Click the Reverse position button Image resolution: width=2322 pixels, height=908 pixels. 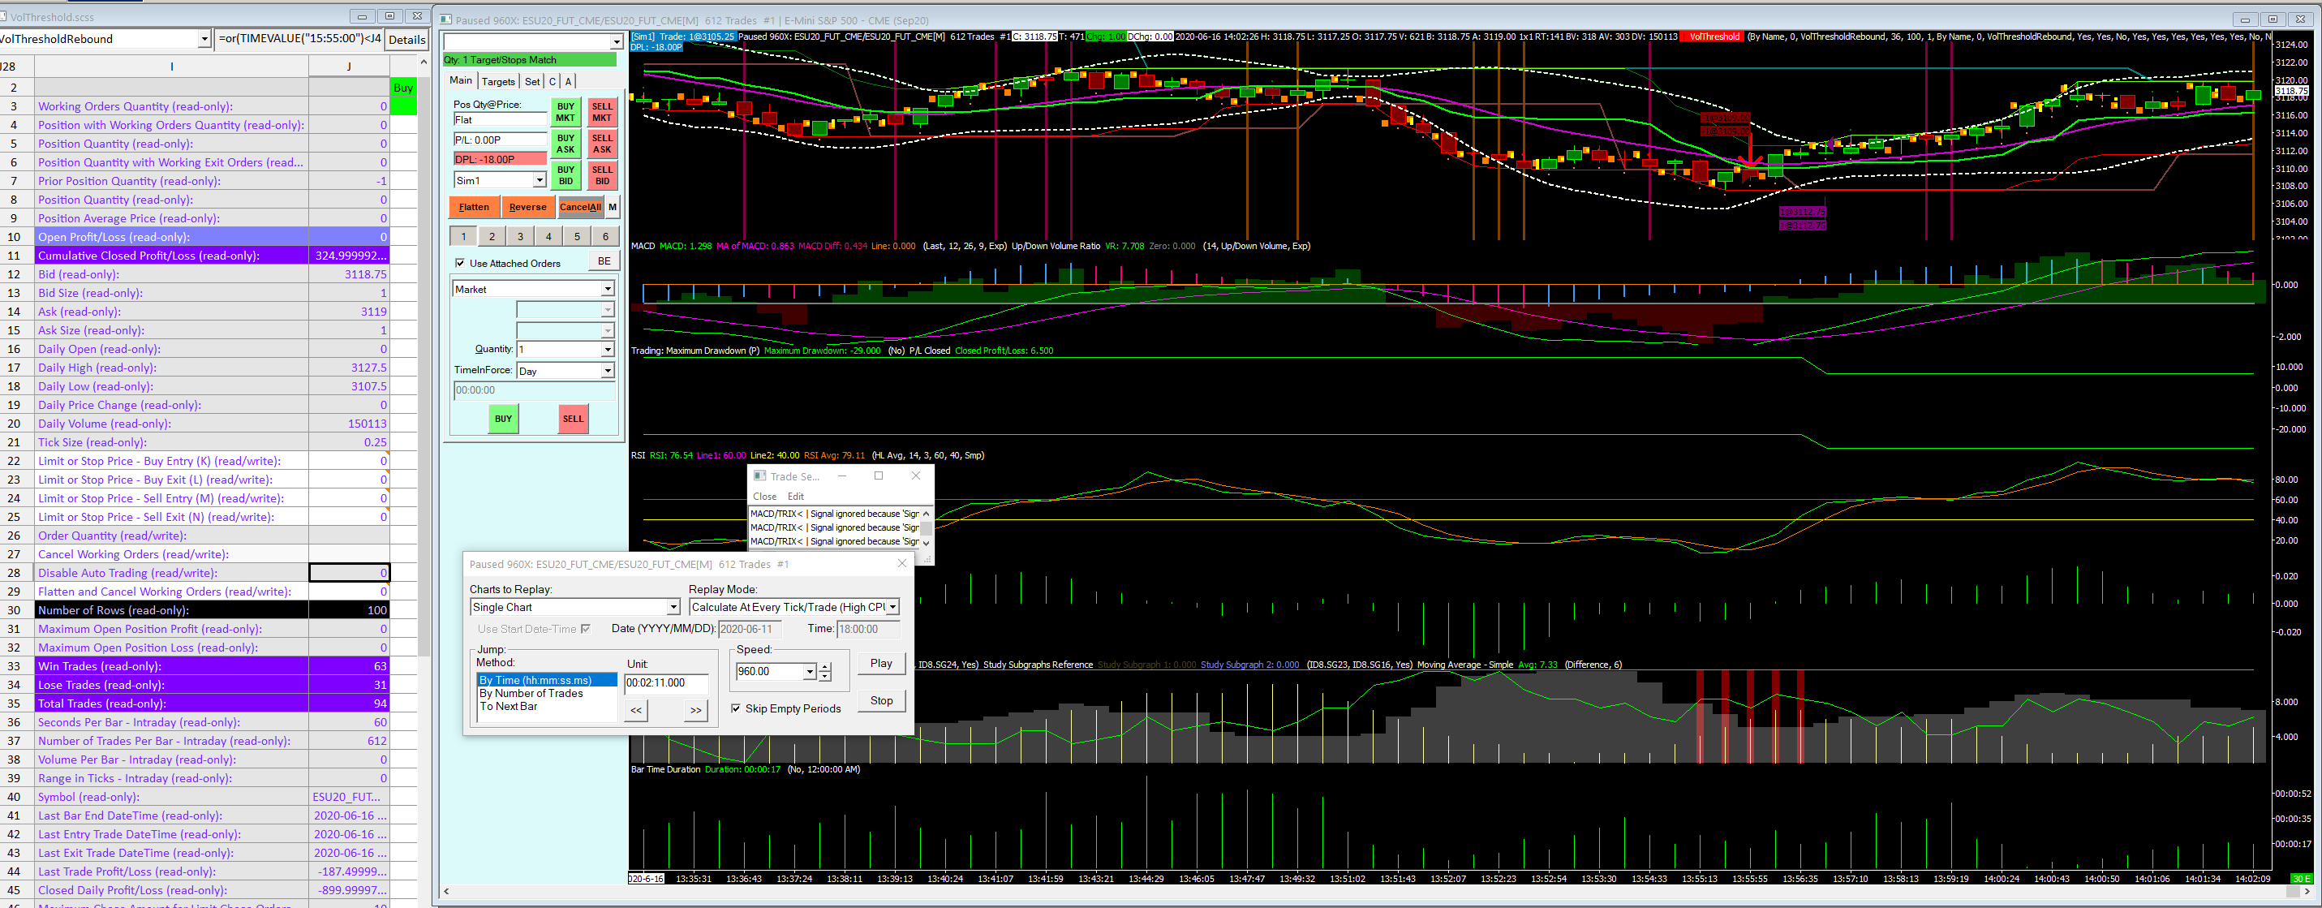[x=527, y=208]
